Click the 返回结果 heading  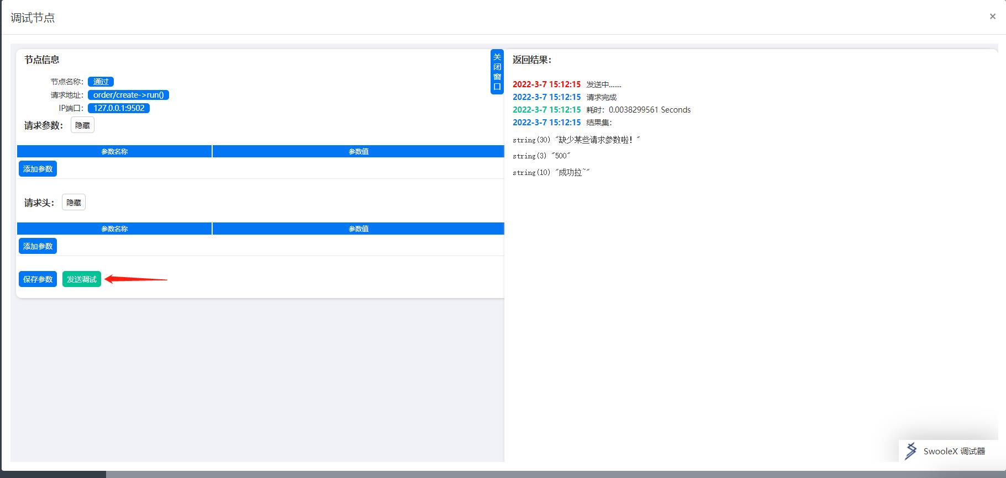[532, 60]
